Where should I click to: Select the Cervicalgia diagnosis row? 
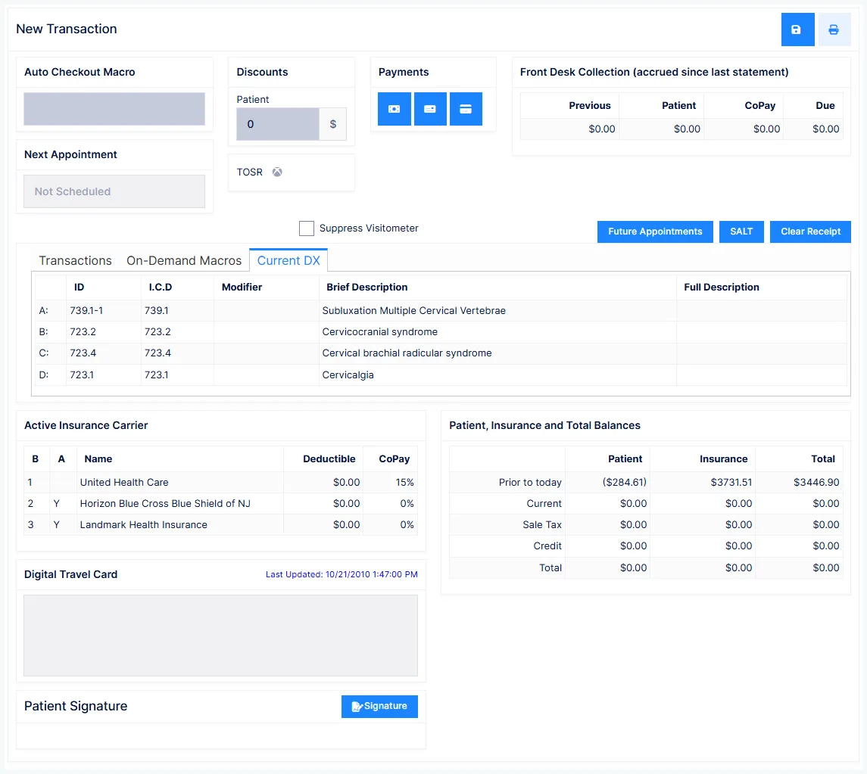coord(441,375)
